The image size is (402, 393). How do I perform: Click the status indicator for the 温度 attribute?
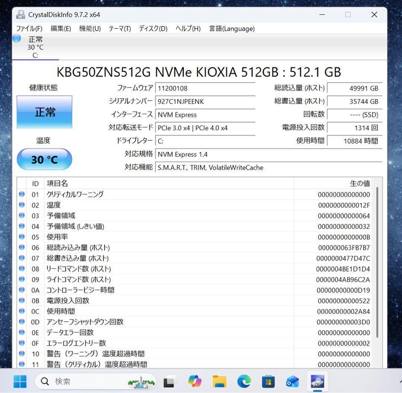(22, 204)
